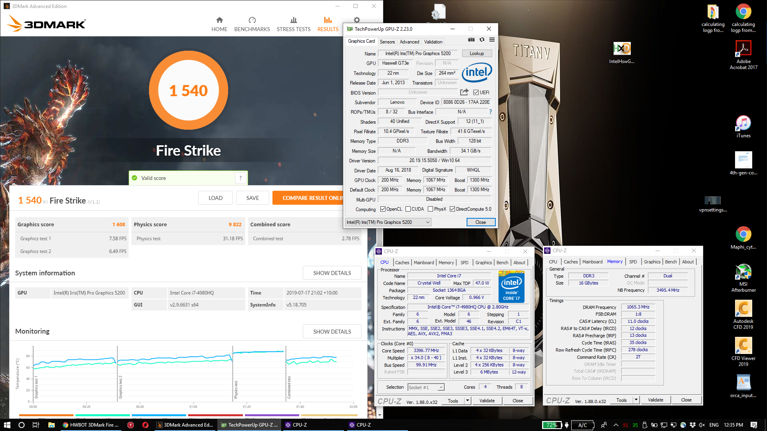Open MSI Afterburner desktop shortcut
The image size is (767, 431).
pyautogui.click(x=743, y=278)
